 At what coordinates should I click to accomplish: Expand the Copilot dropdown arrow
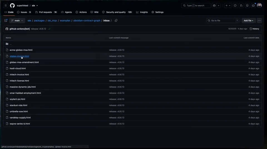(219, 6)
